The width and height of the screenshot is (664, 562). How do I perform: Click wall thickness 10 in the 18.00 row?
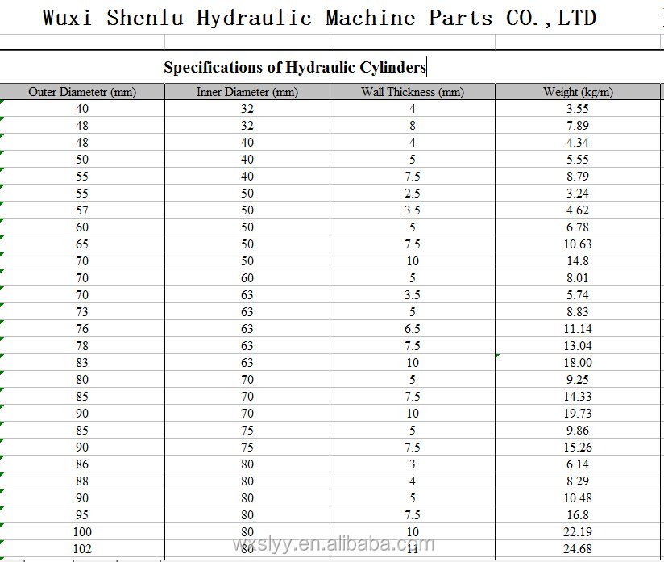(413, 363)
